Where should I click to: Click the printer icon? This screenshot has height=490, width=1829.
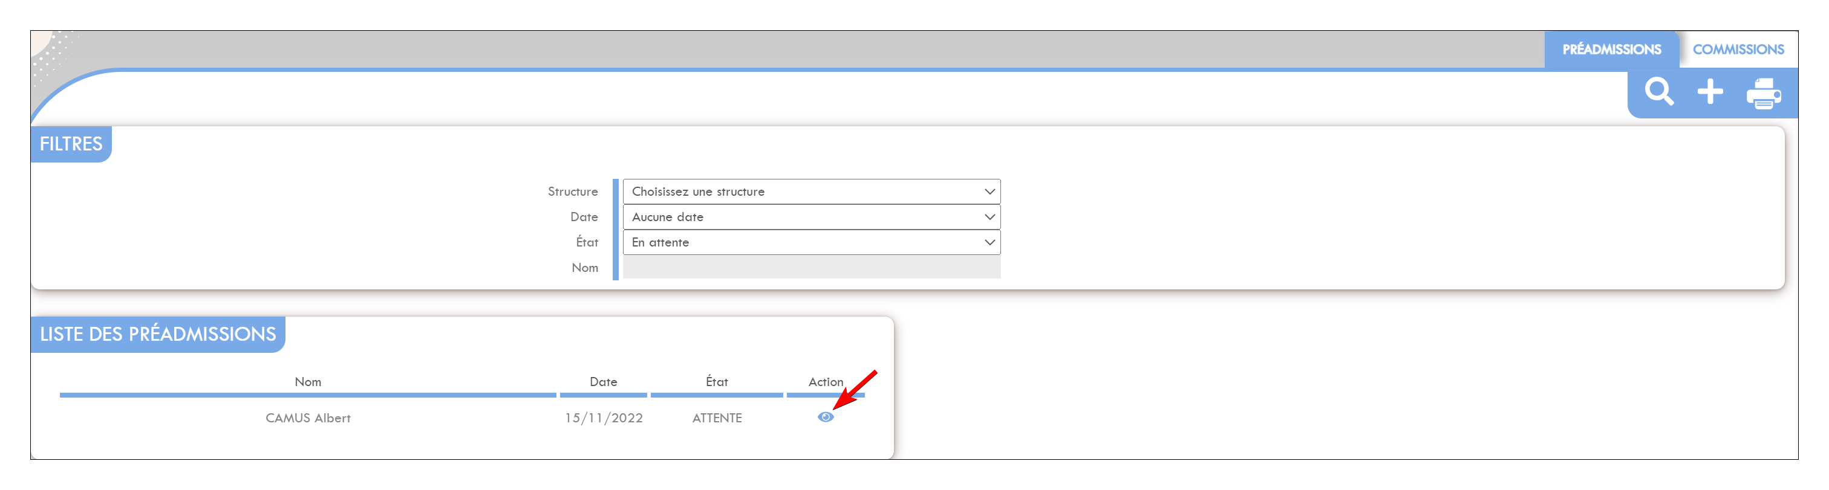(x=1764, y=94)
